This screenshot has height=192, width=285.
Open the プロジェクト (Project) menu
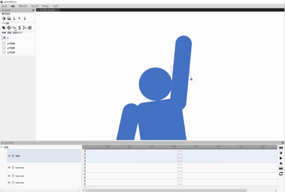pos(23,6)
